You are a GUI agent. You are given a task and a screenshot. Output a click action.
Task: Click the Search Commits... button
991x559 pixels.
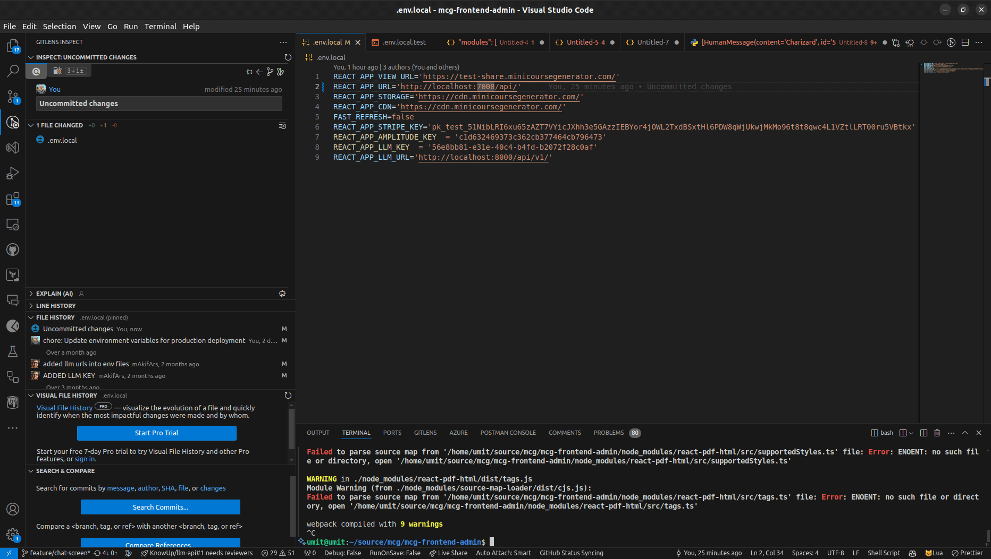coord(161,507)
